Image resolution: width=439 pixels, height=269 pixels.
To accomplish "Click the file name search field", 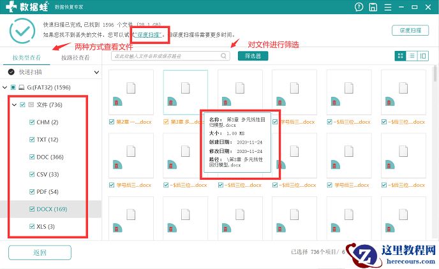I will [170, 56].
